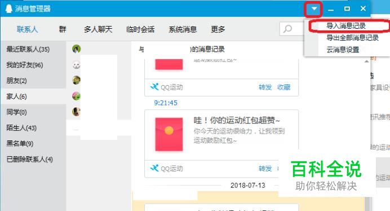This screenshot has height=211, width=390.
Task: Select 导入消息记录 from the menu
Action: tap(346, 25)
